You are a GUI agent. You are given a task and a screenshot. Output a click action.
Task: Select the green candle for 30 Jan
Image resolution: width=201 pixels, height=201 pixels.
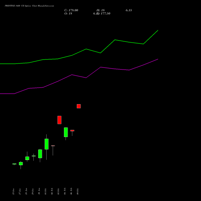tap(40, 154)
